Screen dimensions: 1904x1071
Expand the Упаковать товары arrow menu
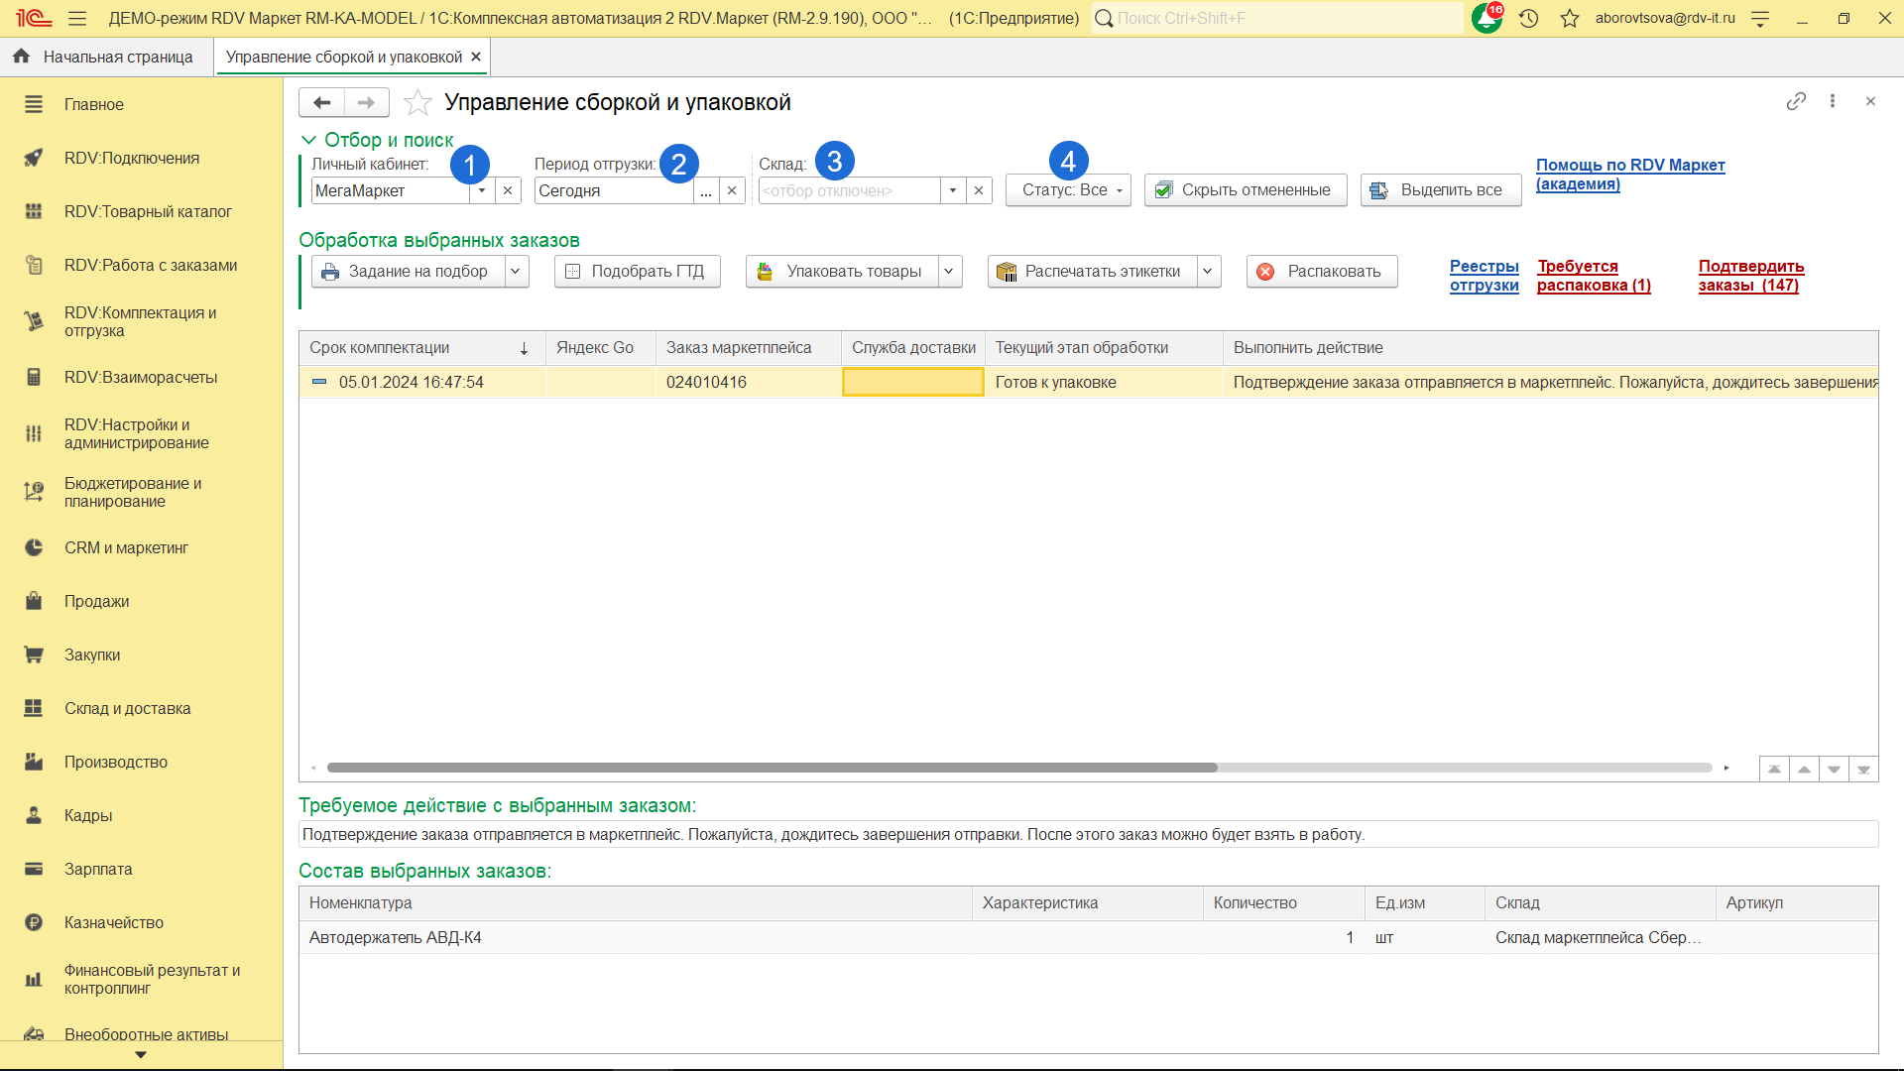tap(949, 271)
